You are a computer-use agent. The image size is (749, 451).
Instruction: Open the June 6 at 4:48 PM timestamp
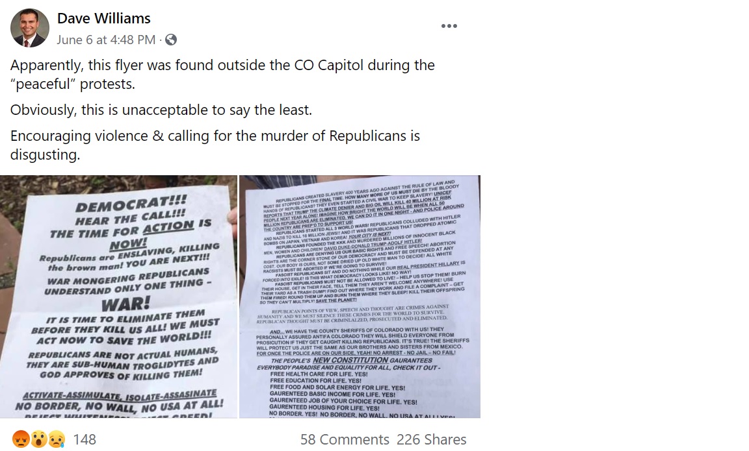click(x=106, y=40)
